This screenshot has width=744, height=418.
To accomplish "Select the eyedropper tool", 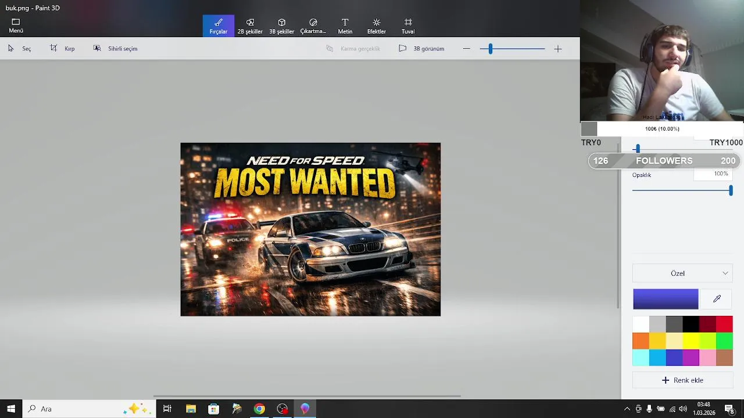I will point(717,299).
